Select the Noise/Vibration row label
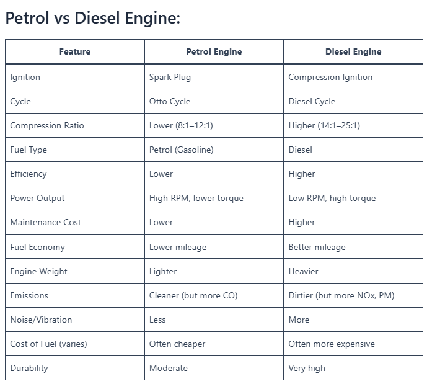 pos(75,320)
